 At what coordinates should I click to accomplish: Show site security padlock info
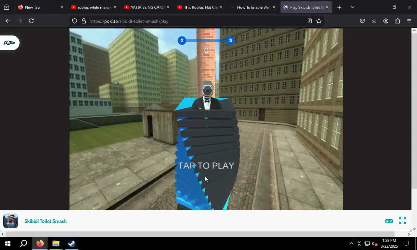[84, 21]
